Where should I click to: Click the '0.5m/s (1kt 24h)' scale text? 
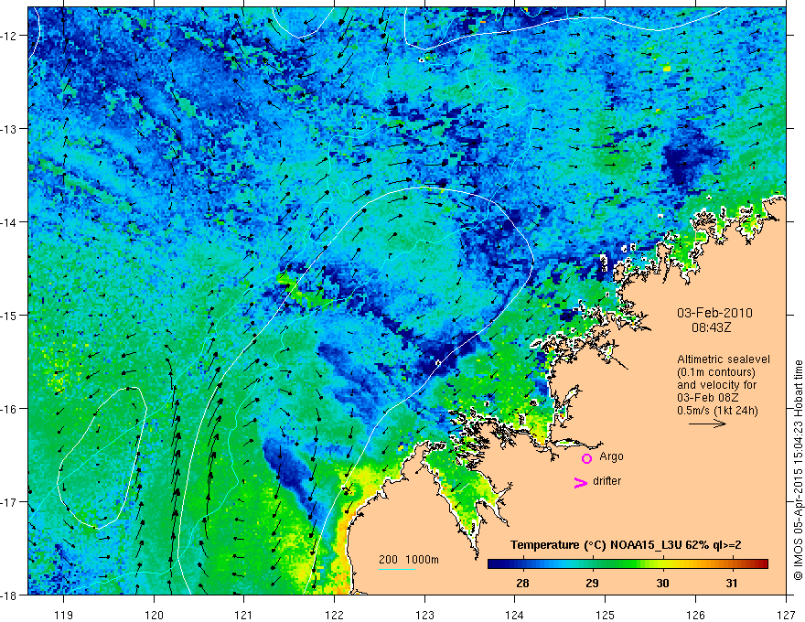tap(717, 410)
